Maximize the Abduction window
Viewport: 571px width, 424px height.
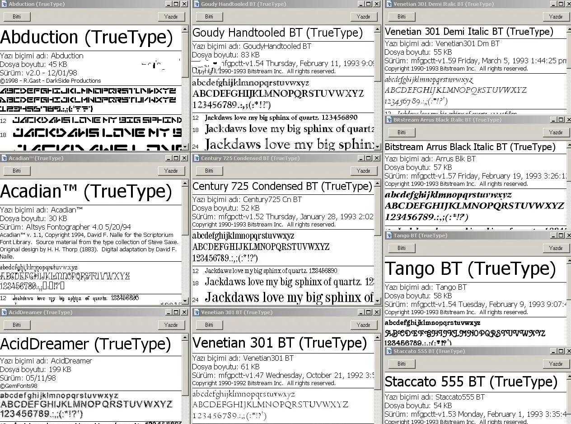(x=176, y=4)
